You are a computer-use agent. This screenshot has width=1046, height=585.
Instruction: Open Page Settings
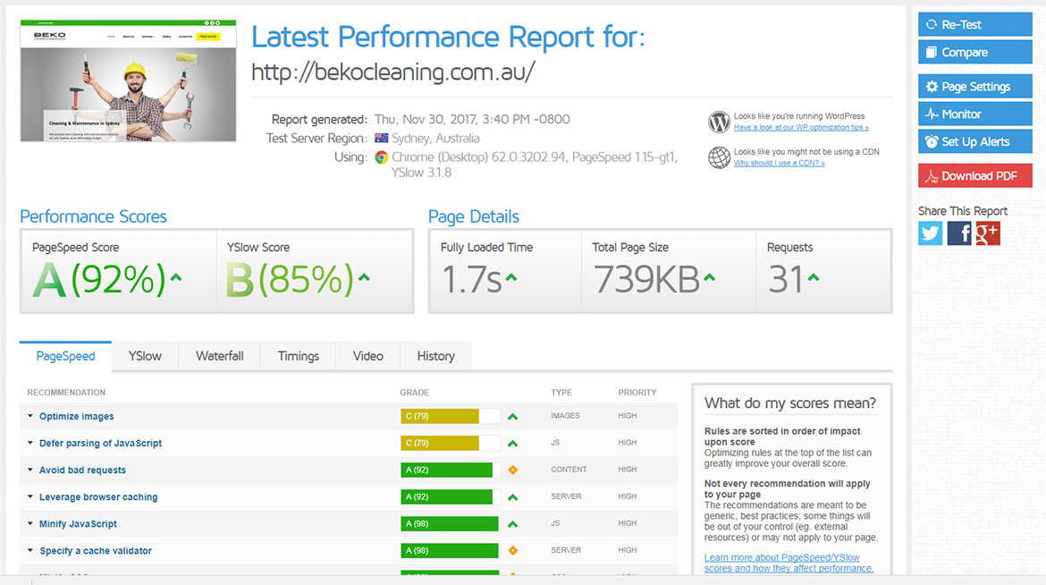(x=974, y=86)
